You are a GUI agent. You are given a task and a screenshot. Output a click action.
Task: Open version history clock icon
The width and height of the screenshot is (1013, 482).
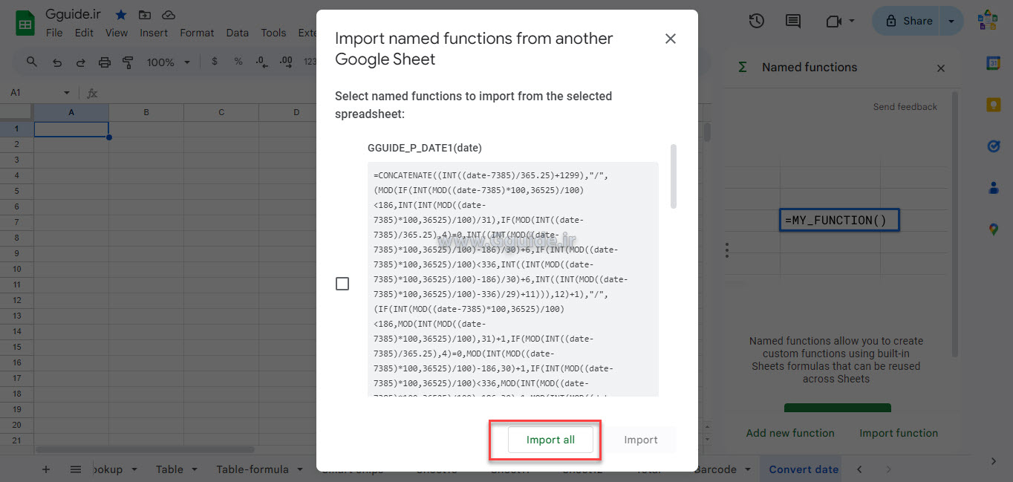[x=756, y=21]
